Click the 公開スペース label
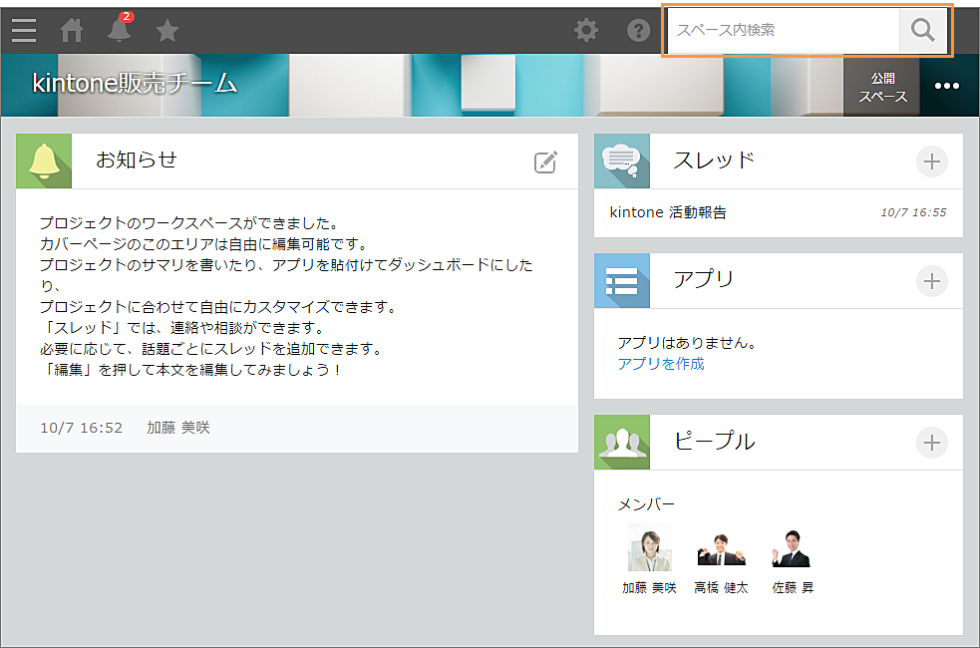Image resolution: width=980 pixels, height=648 pixels. coord(882,87)
